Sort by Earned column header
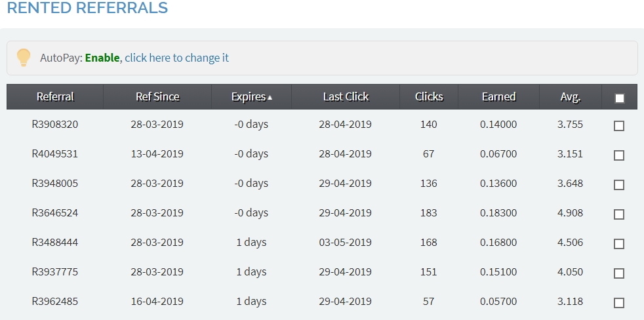Screen dimensions: 644x320 (498, 97)
